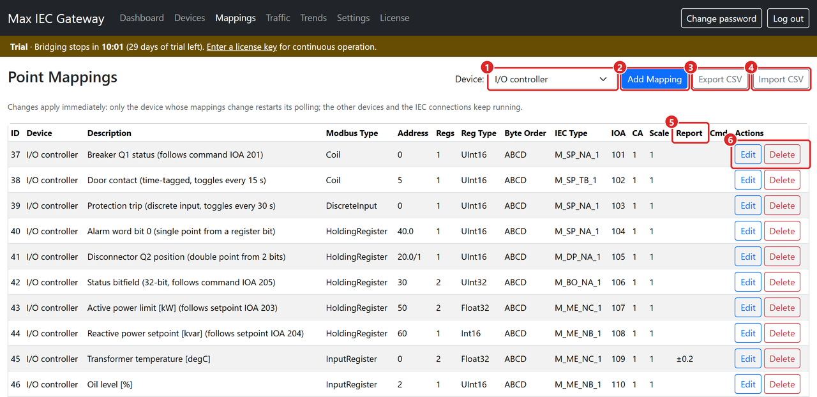Switch to the Trends page
The width and height of the screenshot is (817, 397).
313,18
